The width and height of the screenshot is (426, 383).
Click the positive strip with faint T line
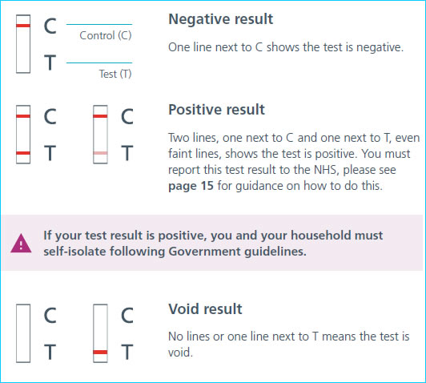coord(100,135)
